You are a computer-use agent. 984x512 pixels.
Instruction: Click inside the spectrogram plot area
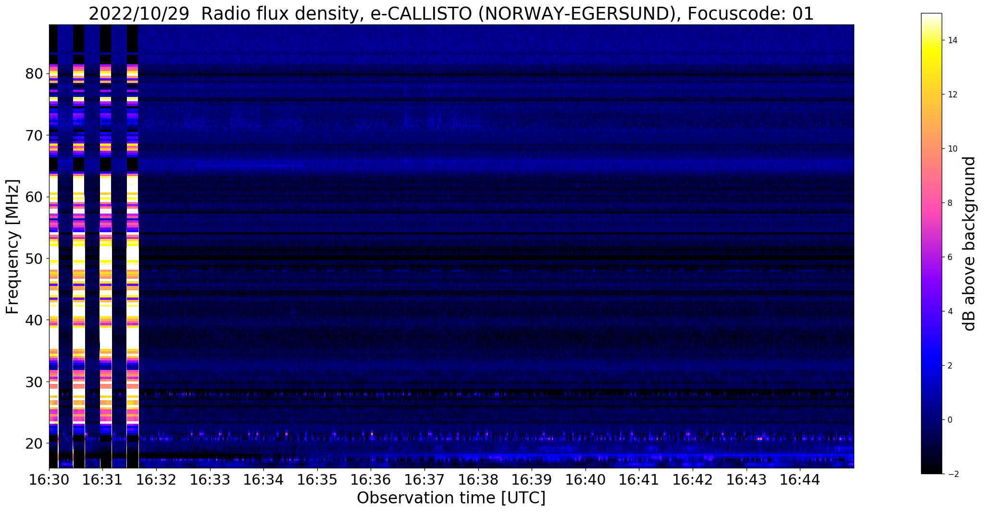[451, 246]
